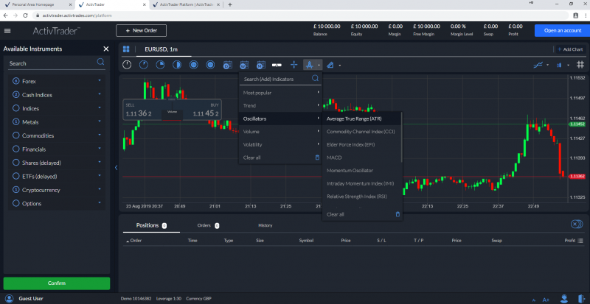Open the hamburger main menu
Screen dimensions: 590x304
tap(7, 31)
